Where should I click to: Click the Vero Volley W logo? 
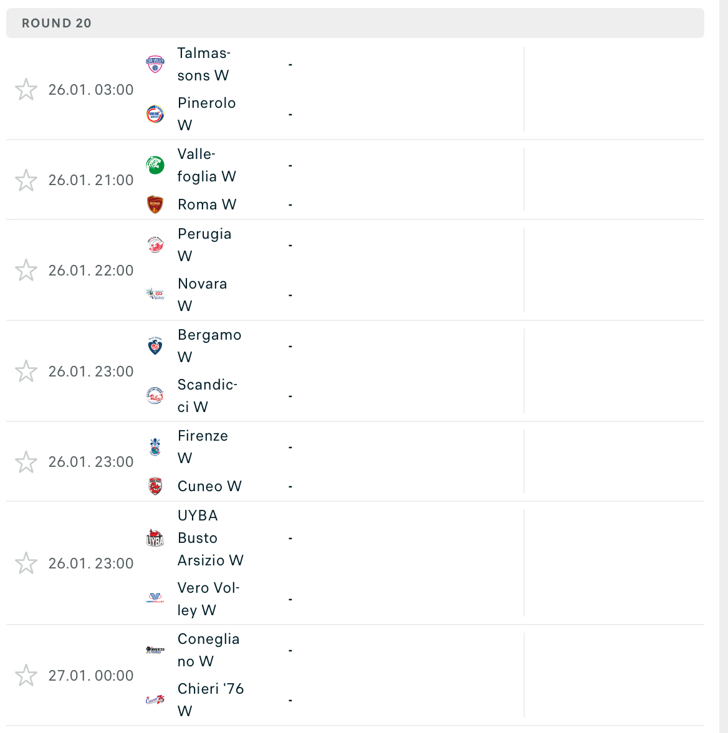pyautogui.click(x=155, y=598)
